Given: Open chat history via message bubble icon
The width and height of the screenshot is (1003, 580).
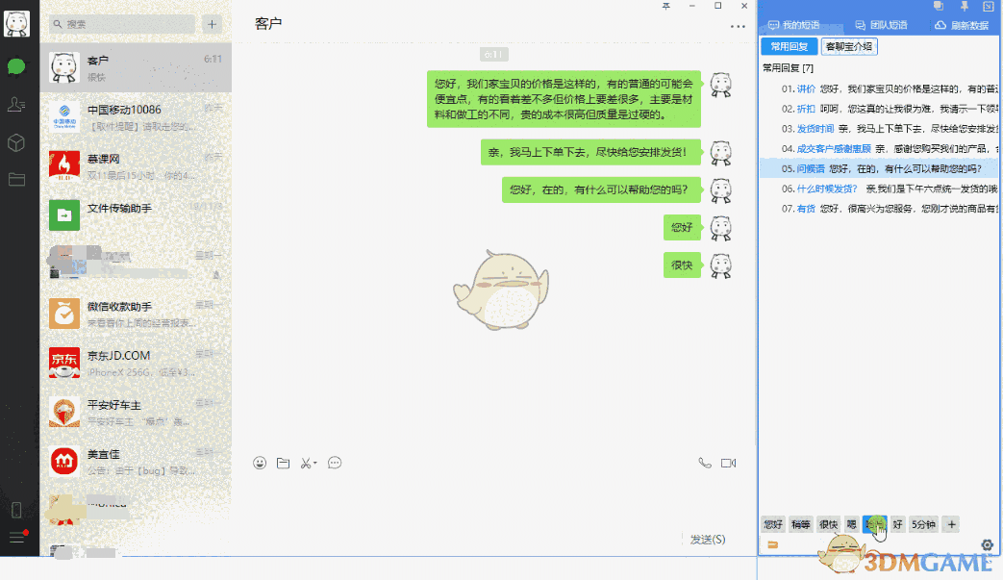Looking at the screenshot, I should click(334, 463).
